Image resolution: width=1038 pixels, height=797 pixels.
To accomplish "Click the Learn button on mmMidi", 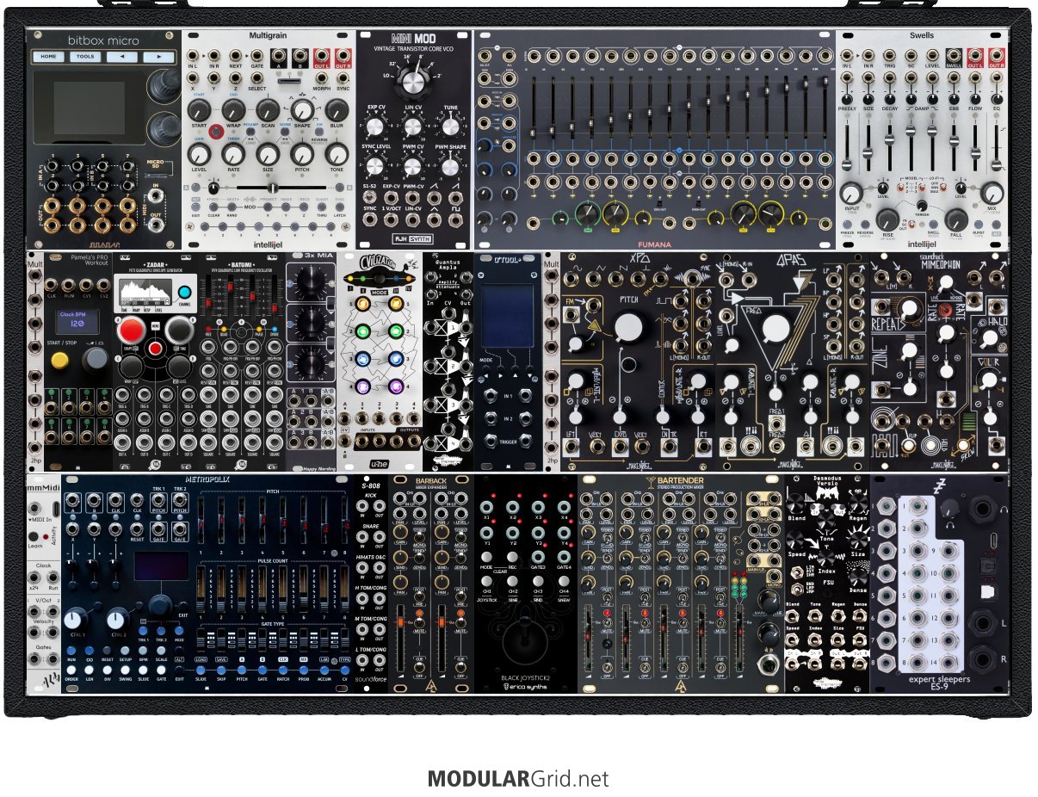I will click(x=34, y=536).
